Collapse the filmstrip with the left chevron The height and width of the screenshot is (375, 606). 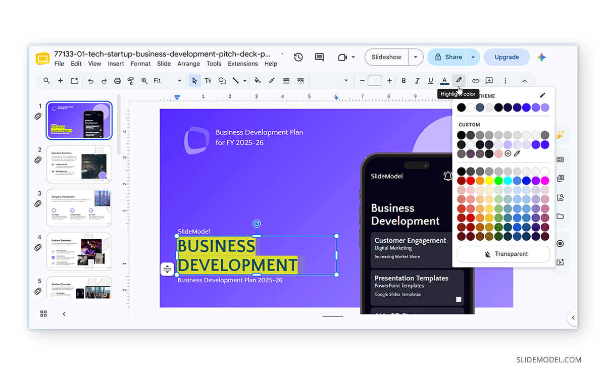pyautogui.click(x=64, y=314)
